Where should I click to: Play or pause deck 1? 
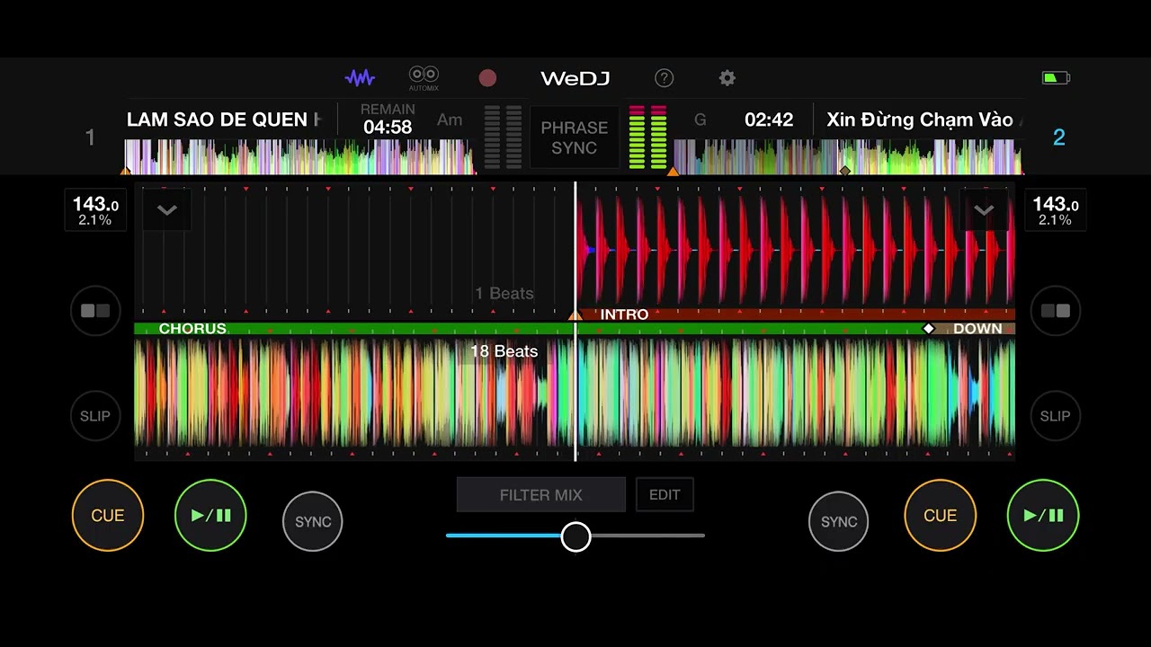click(x=210, y=516)
